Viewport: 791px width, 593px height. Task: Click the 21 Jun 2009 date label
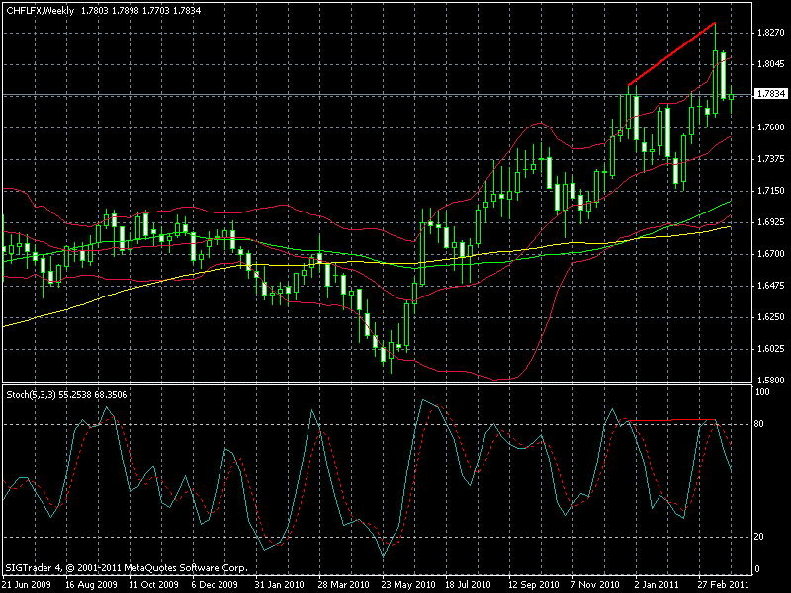click(x=27, y=585)
